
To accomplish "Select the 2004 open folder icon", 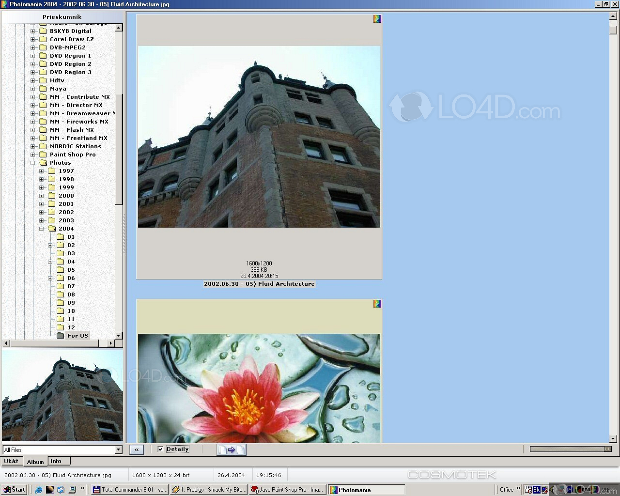I will click(52, 229).
